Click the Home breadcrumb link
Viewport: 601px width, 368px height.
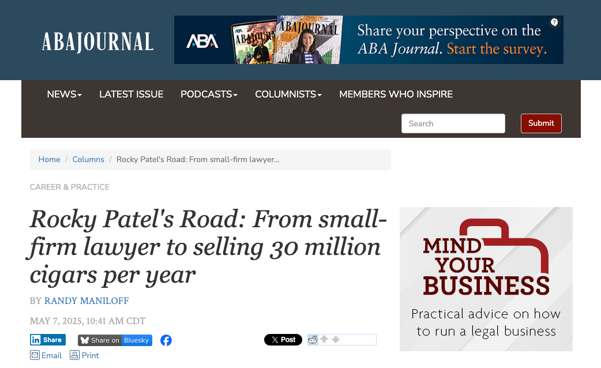click(x=49, y=159)
